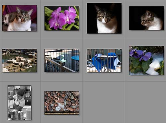166x123 pixels.
Task: Select the purple pansies in snow photo
Action: tap(146, 61)
